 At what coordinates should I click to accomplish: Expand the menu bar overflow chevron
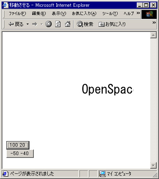point(138,13)
